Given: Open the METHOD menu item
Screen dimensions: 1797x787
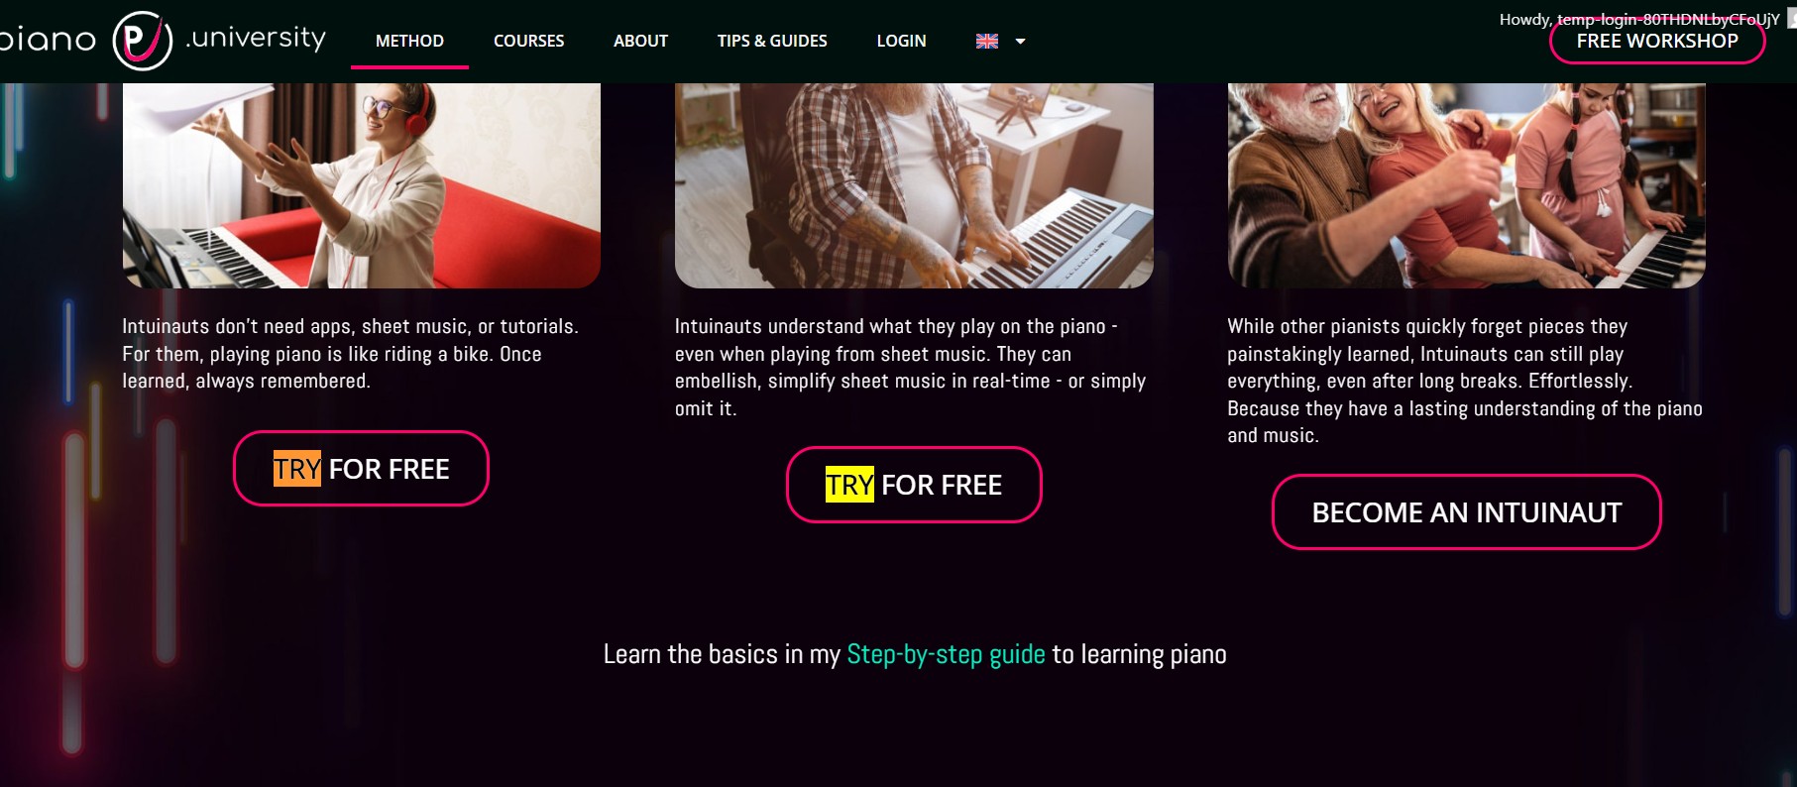Looking at the screenshot, I should pyautogui.click(x=409, y=41).
